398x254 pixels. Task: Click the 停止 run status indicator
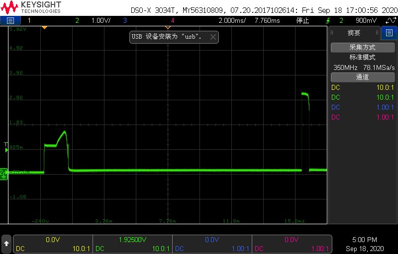coord(302,20)
